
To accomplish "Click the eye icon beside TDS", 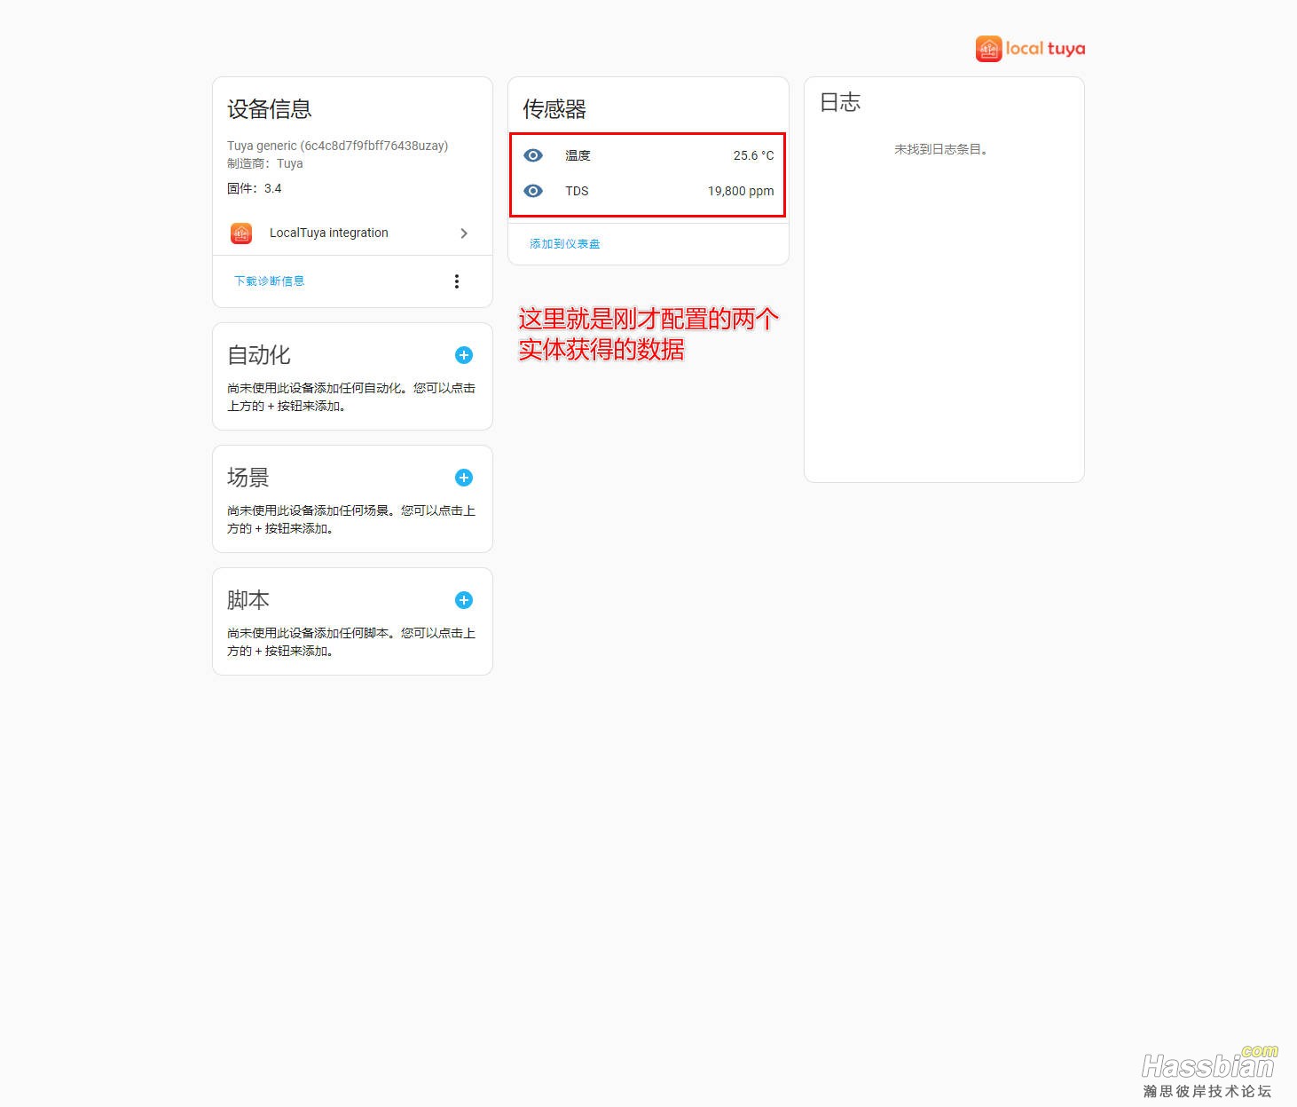I will tap(533, 191).
